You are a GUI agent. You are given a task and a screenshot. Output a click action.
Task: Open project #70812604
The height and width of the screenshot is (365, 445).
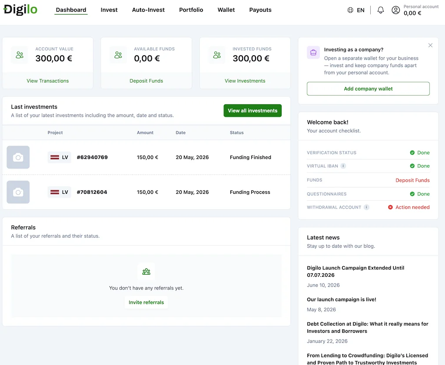click(x=92, y=192)
